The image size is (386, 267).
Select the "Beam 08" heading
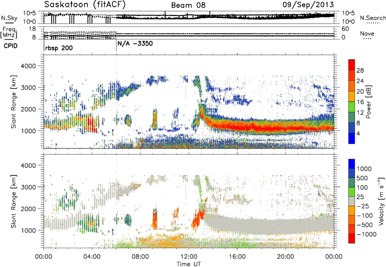point(188,5)
